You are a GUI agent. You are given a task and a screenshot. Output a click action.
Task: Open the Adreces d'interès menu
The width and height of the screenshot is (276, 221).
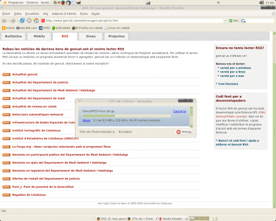pos(64,14)
